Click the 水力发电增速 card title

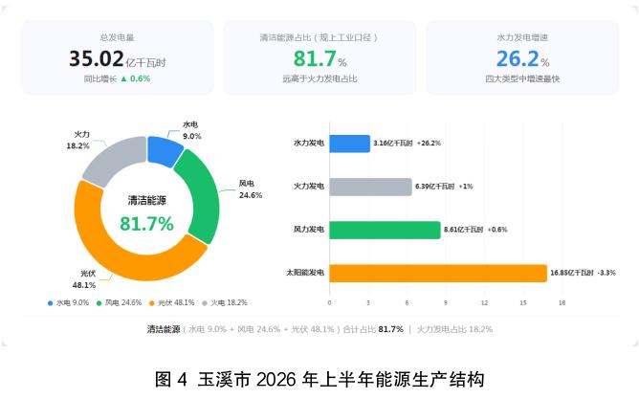coord(522,37)
